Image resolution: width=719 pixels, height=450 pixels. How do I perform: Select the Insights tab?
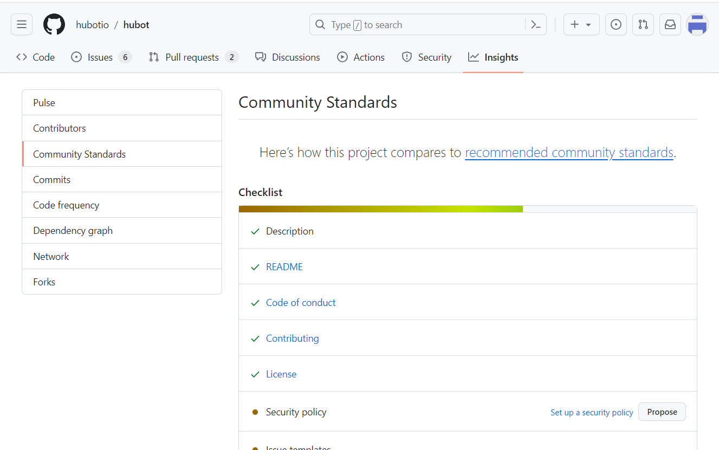[493, 57]
